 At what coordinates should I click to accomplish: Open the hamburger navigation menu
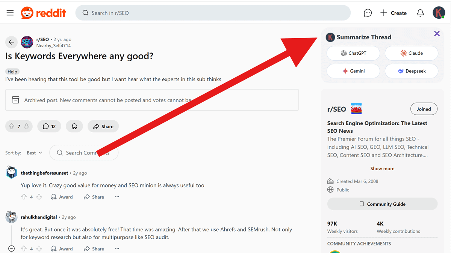point(10,13)
